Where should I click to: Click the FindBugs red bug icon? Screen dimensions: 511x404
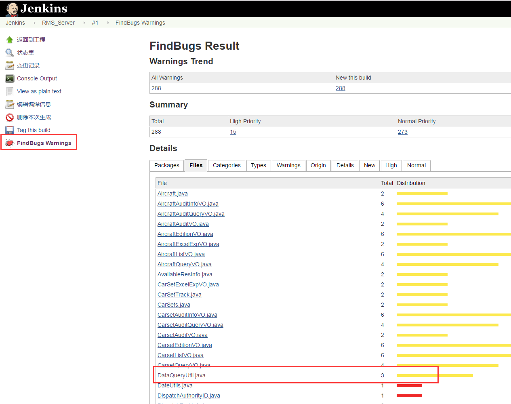tap(10, 143)
